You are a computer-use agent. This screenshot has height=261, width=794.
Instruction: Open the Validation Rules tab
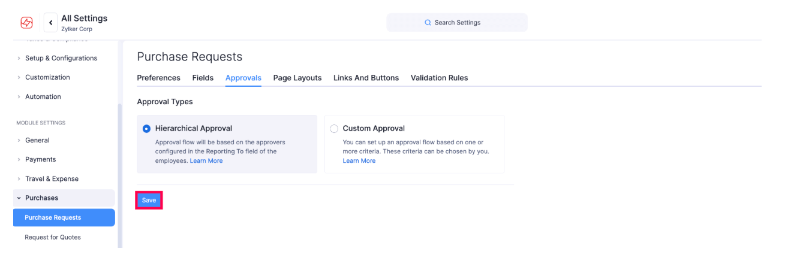pyautogui.click(x=439, y=78)
